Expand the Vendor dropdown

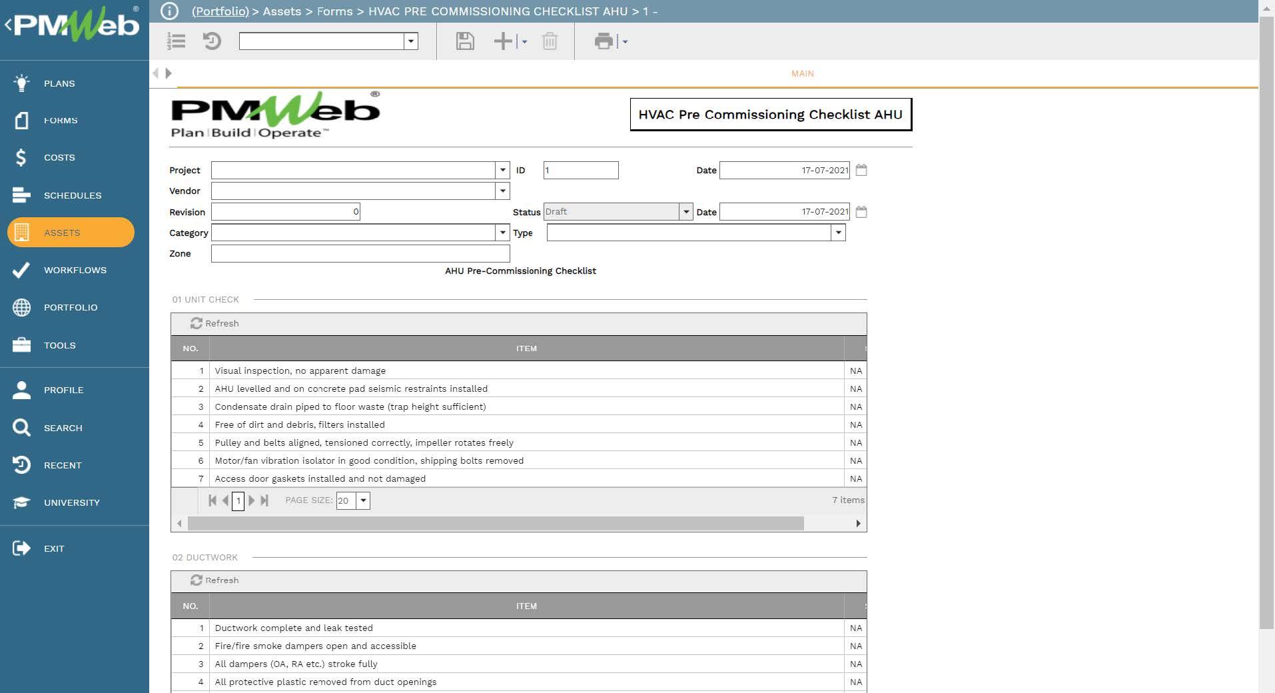click(x=502, y=191)
